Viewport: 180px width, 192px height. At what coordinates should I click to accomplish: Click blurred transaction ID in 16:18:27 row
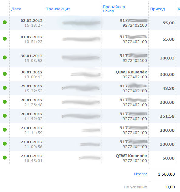[x=81, y=23]
